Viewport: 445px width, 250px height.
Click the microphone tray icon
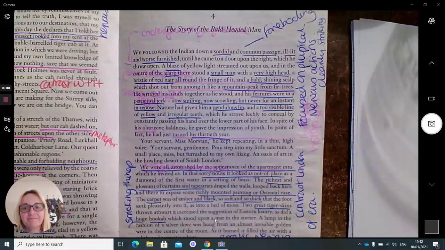pyautogui.click(x=373, y=244)
